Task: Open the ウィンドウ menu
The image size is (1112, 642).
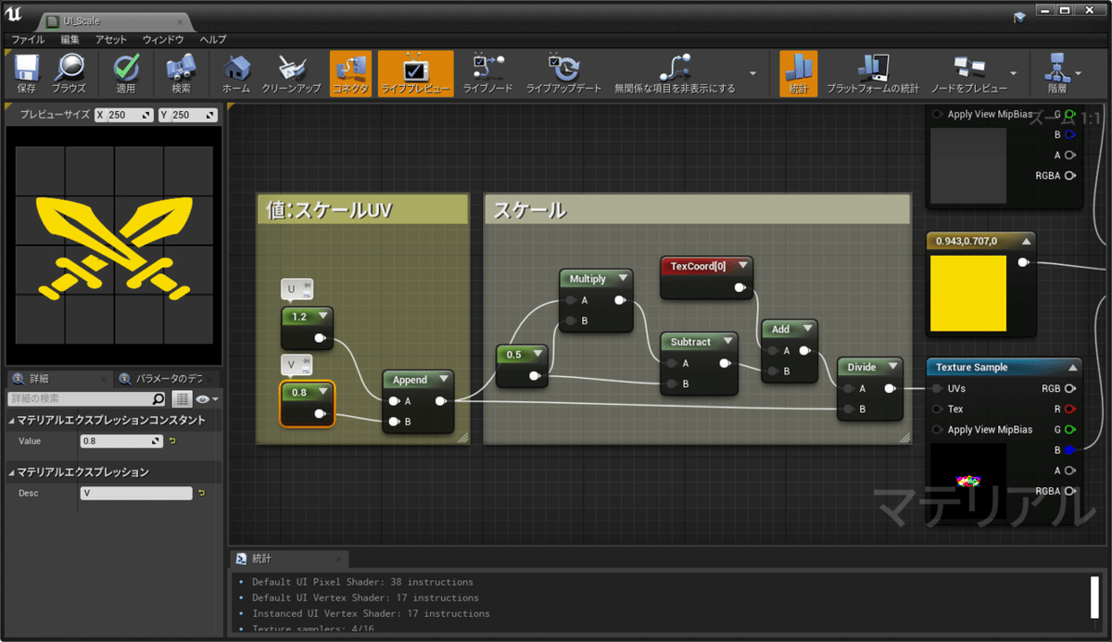Action: 164,40
